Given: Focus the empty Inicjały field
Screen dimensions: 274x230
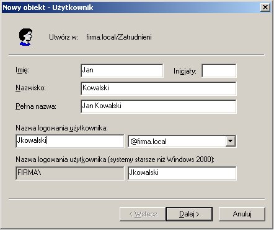Looking at the screenshot, I should tap(219, 70).
